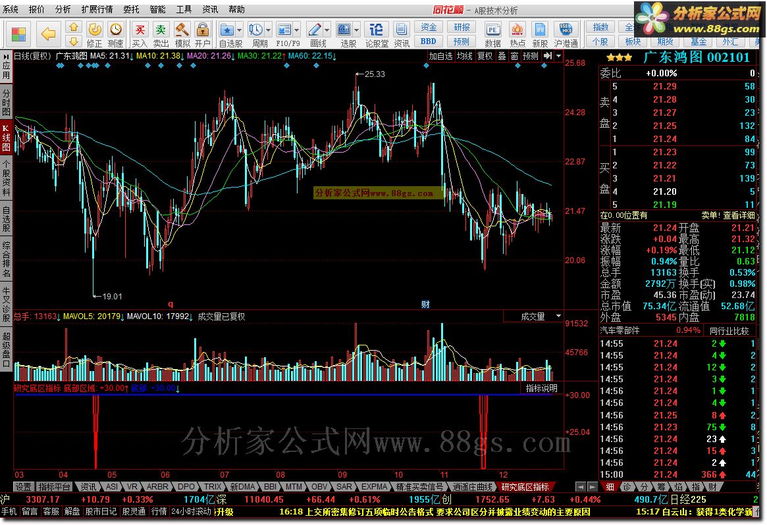767x525 pixels.
Task: Expand the 周期 dropdown arrow
Action: (268, 30)
